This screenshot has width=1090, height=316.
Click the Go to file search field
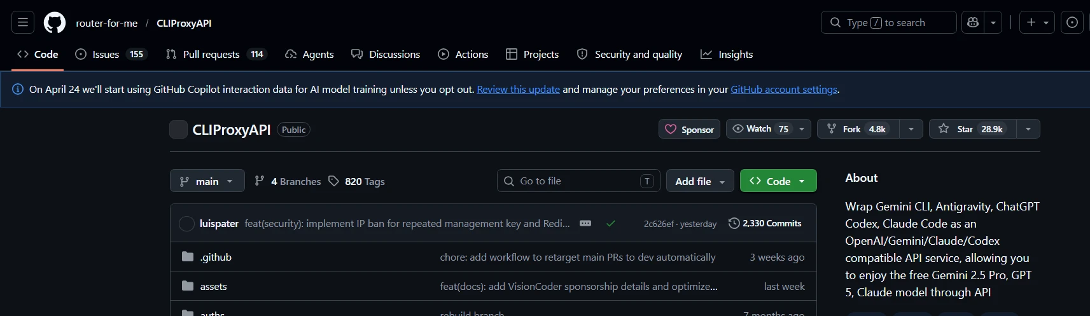pos(578,181)
